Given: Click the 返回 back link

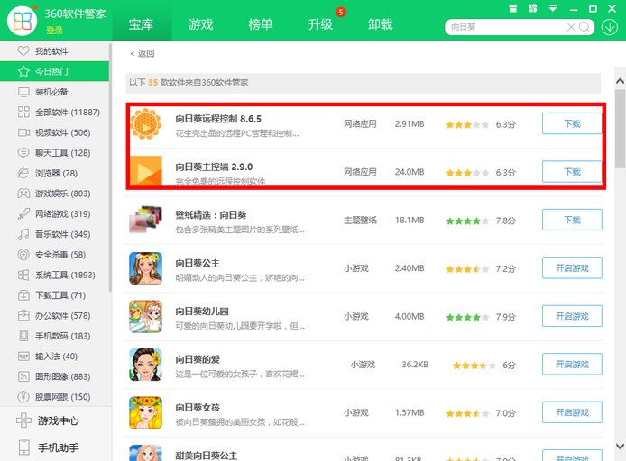Looking at the screenshot, I should [x=143, y=53].
